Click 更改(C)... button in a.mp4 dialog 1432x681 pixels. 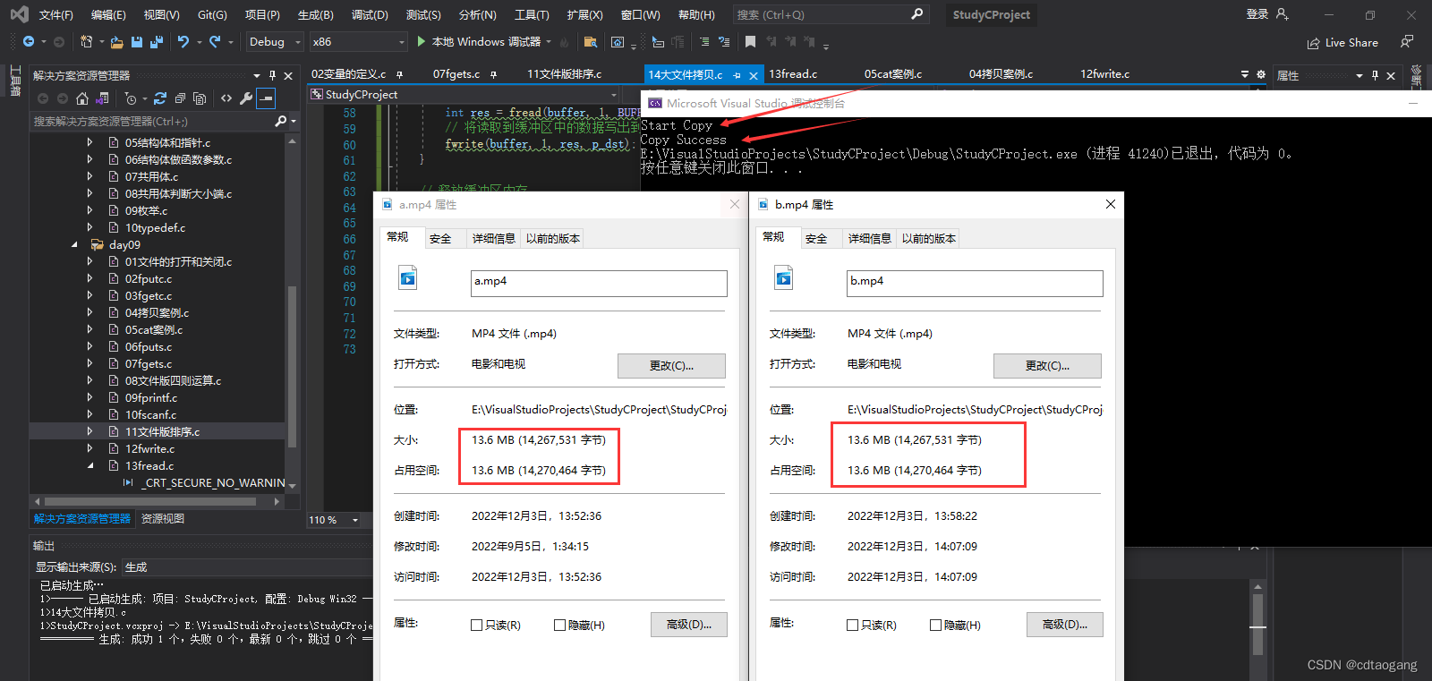tap(671, 365)
